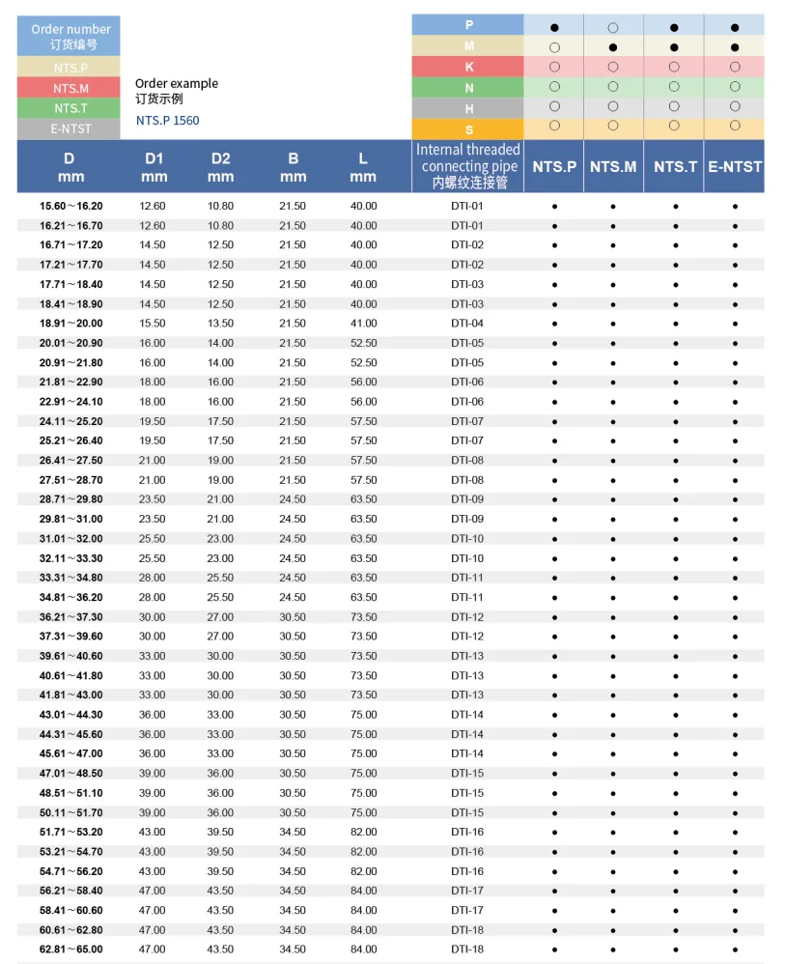This screenshot has width=785, height=964.
Task: Select the '36.21~37.30' diameter range cell
Action: [x=70, y=616]
